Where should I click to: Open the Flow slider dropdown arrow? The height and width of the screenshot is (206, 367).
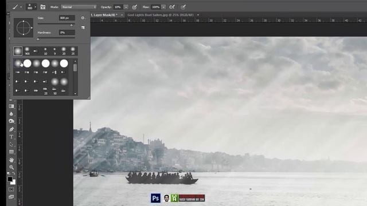pyautogui.click(x=163, y=7)
